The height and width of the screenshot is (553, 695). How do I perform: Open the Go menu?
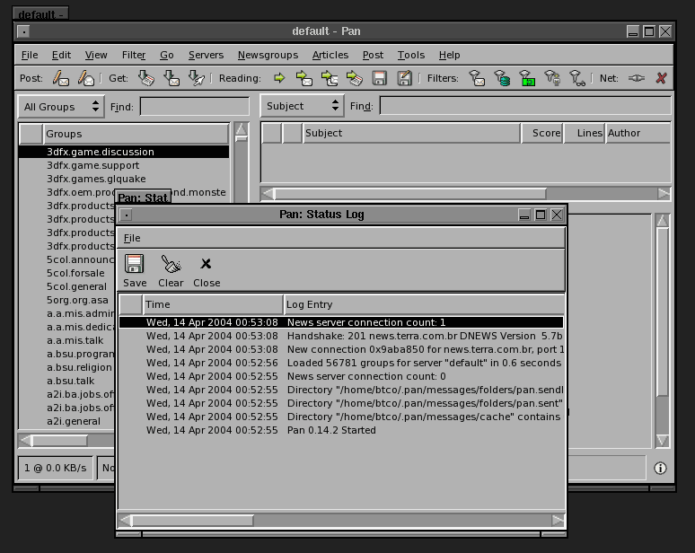(167, 55)
